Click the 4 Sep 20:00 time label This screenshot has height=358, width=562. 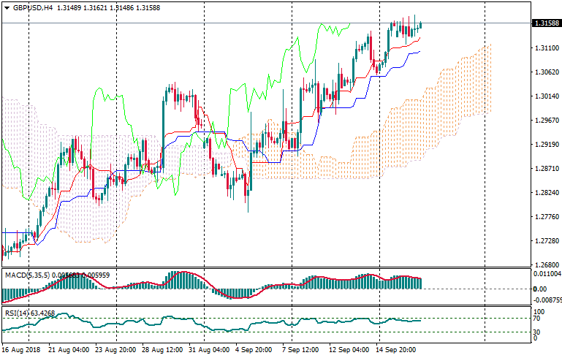[254, 350]
